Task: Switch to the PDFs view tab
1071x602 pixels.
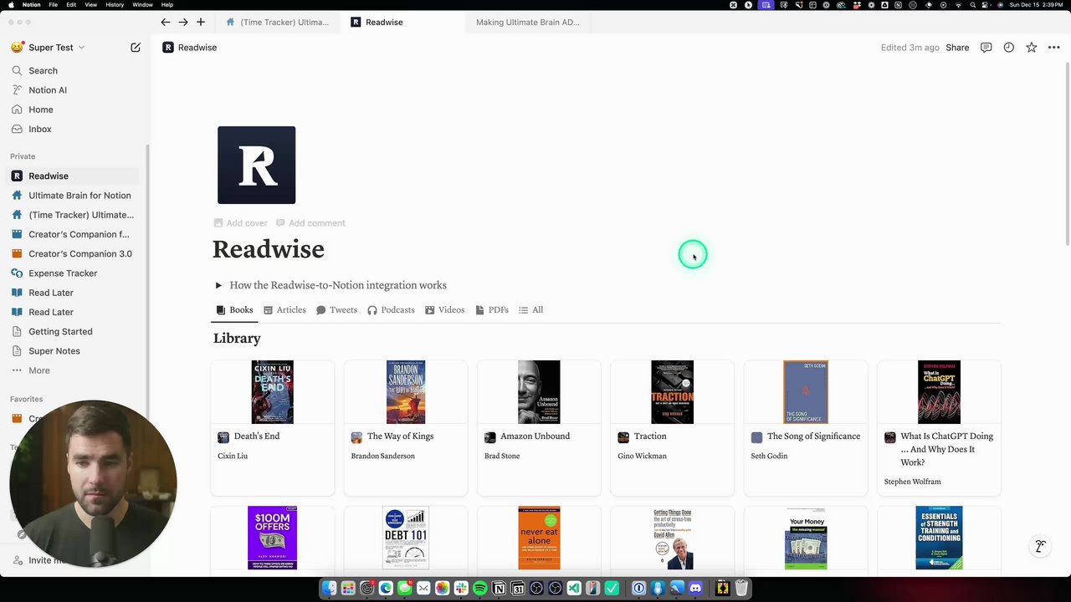Action: (492, 310)
